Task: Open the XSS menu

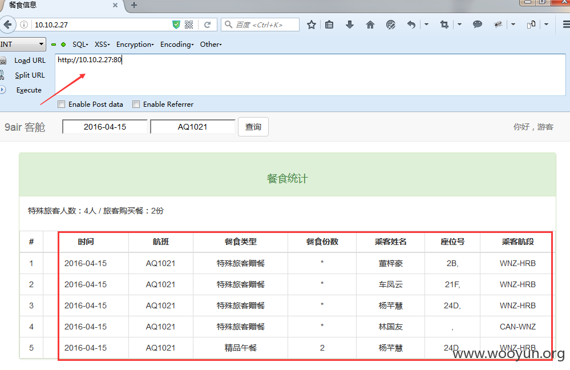Action: click(x=102, y=45)
